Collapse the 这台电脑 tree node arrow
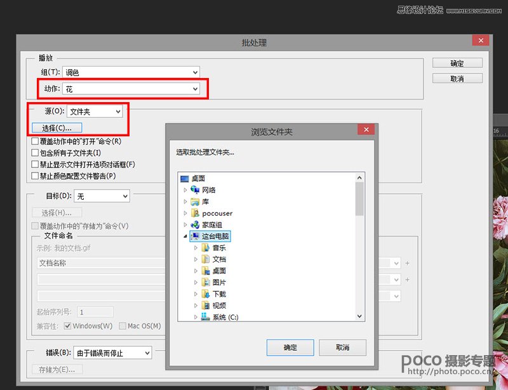Image resolution: width=508 pixels, height=390 pixels. click(x=185, y=237)
